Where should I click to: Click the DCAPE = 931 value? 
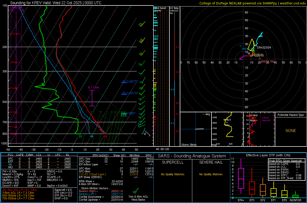point(11,183)
